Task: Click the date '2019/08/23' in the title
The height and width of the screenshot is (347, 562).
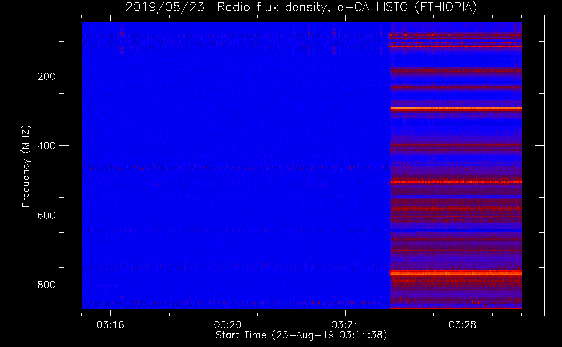Action: (x=165, y=7)
